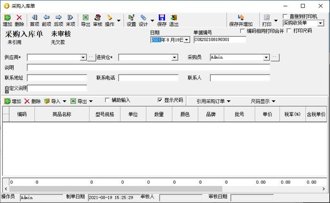This screenshot has width=330, height=203.
Task: Click into the 说明 description field
Action: click(x=148, y=67)
